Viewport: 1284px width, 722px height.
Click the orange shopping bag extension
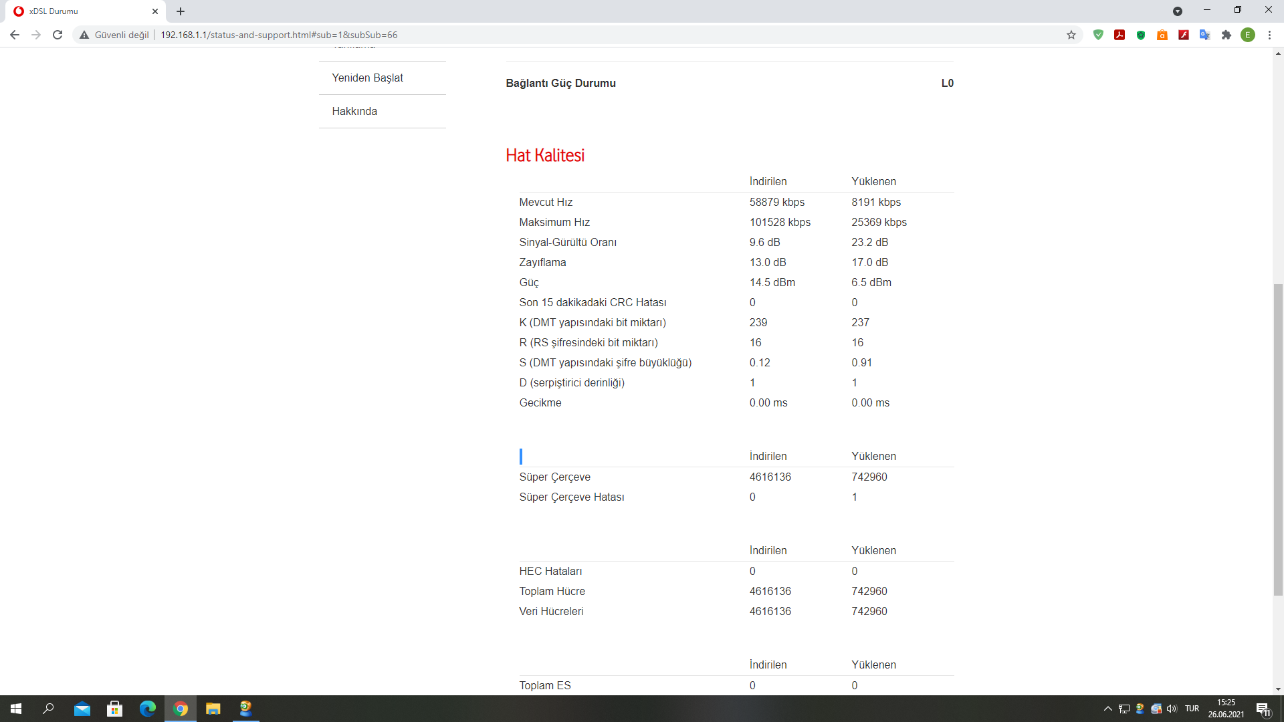(x=1162, y=35)
